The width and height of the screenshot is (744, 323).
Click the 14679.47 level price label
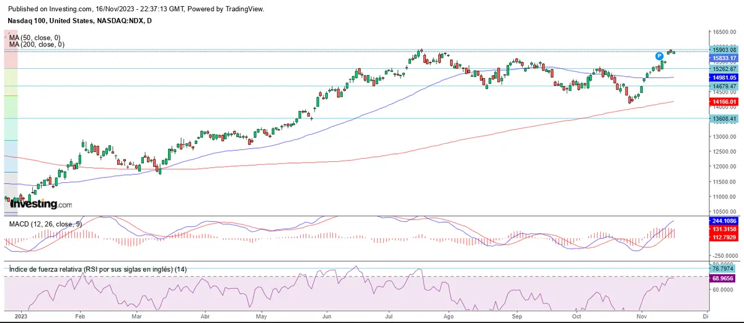(724, 86)
